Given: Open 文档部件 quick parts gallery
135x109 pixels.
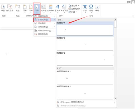Looking at the screenshot, I should (x=51, y=9).
